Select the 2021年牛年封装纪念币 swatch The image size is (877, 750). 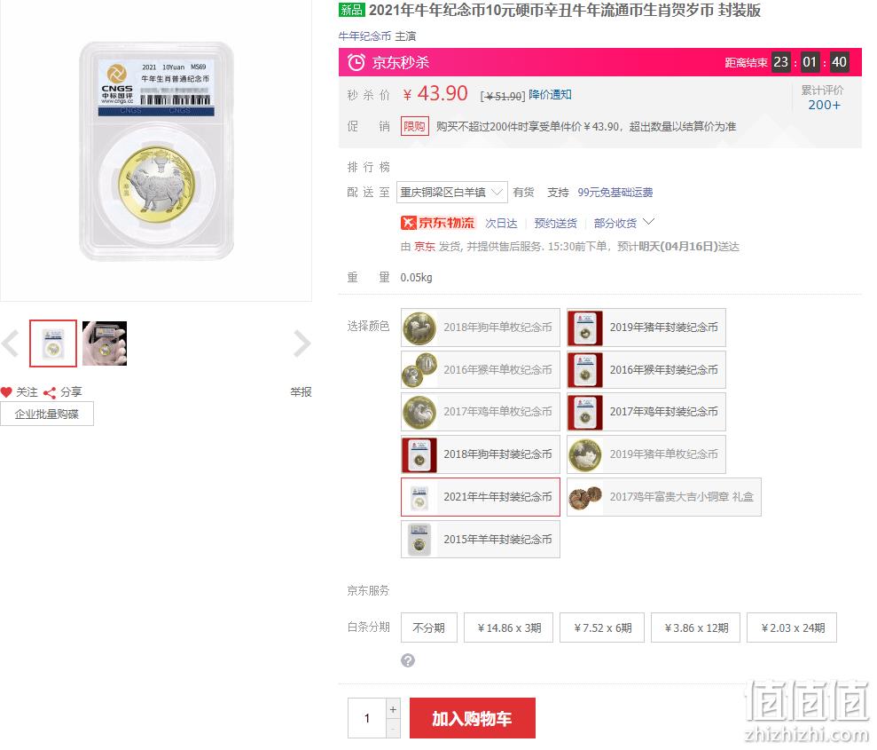tap(481, 497)
